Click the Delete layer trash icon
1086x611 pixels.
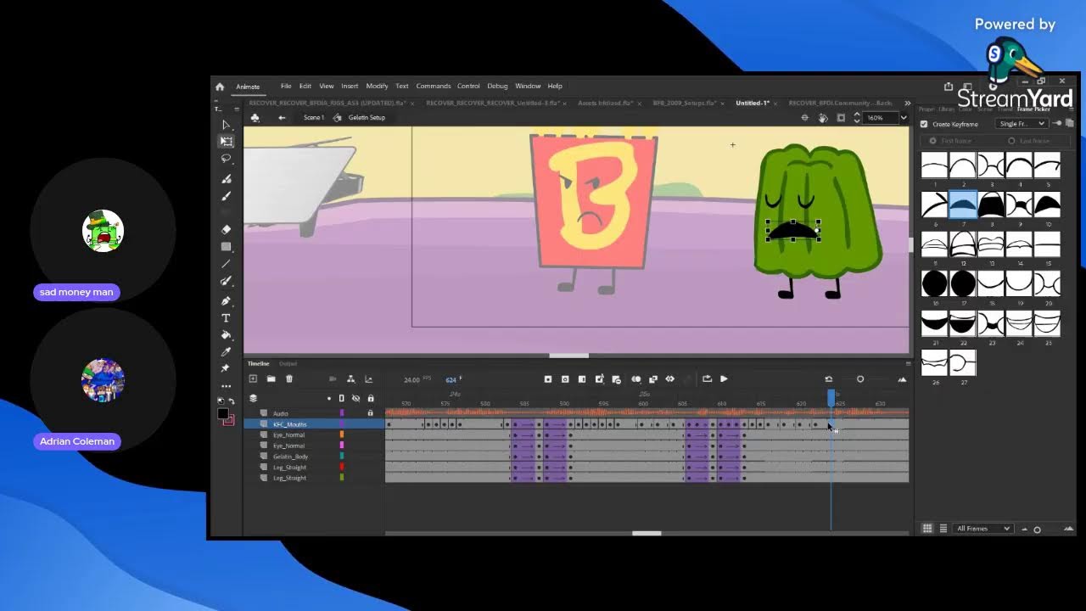288,379
